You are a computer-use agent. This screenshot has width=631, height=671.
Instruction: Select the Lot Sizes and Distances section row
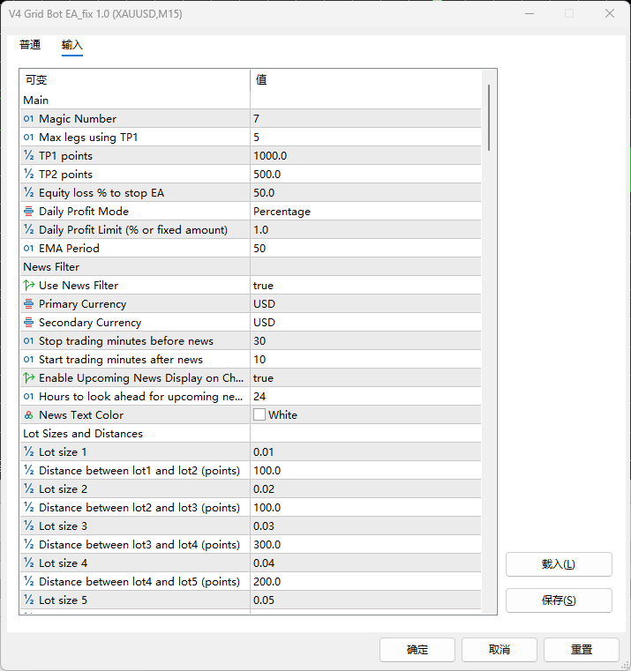point(250,434)
